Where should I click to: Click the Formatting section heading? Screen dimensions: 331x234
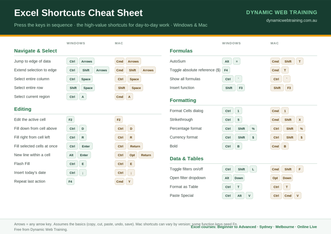pyautogui.click(x=183, y=101)
